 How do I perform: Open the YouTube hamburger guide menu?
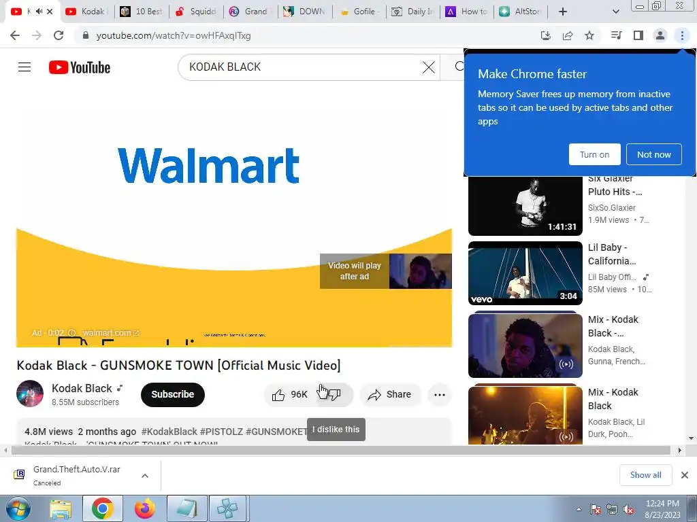(25, 67)
